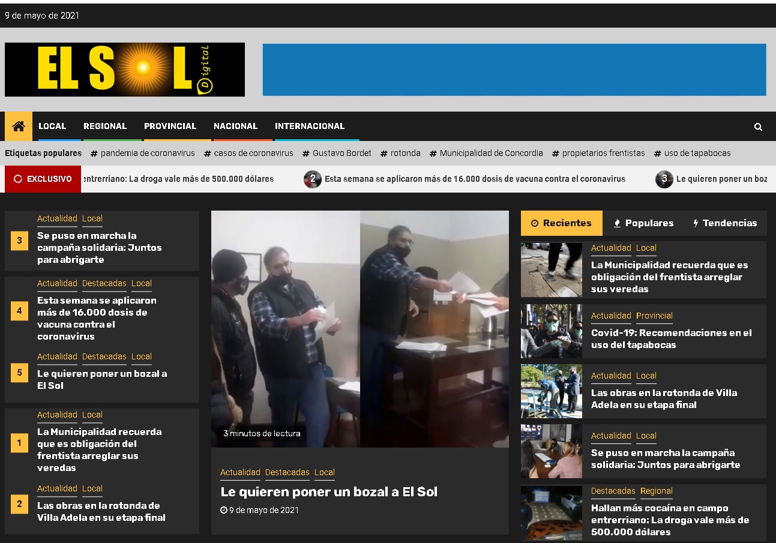Screen dimensions: 776x543
Task: Select the 'propietarios frentistas' tag
Action: click(598, 153)
